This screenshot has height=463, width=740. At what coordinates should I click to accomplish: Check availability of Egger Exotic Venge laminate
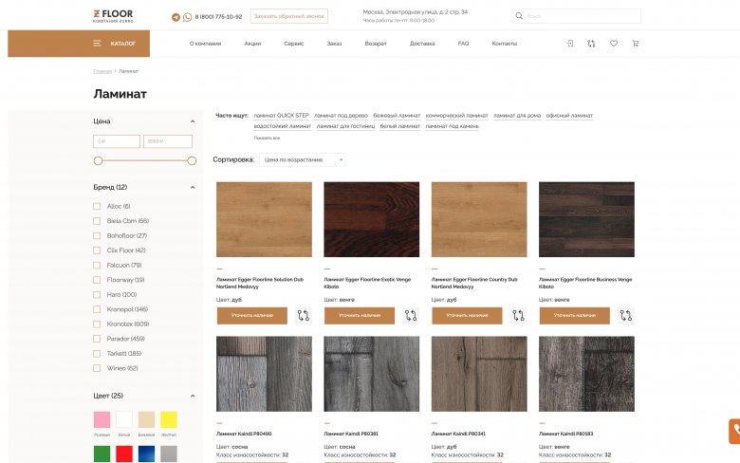(360, 315)
